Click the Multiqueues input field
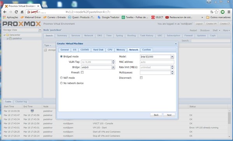233x141 pixels. pyautogui.click(x=155, y=73)
